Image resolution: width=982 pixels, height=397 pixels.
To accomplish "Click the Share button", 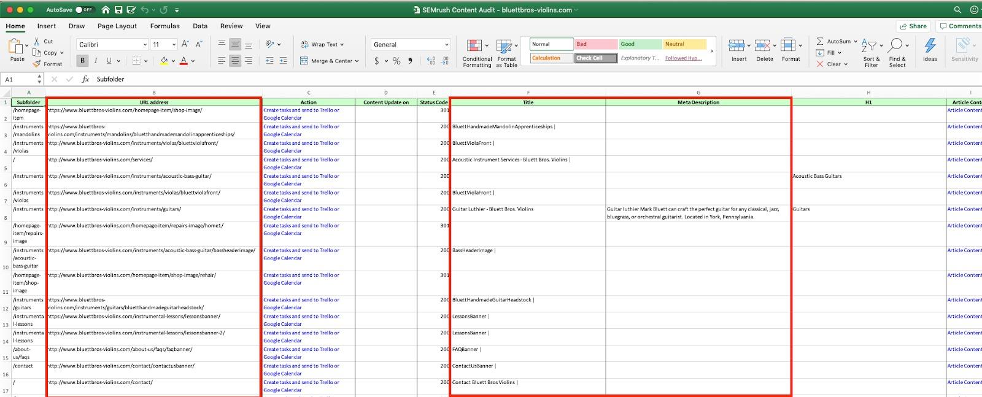I will 913,26.
